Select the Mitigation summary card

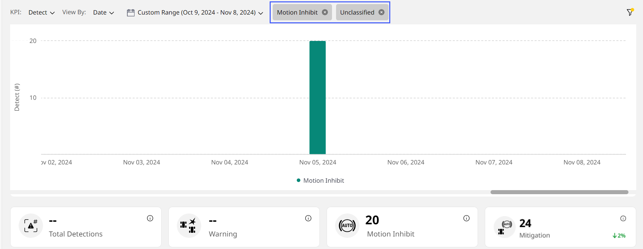tap(560, 227)
